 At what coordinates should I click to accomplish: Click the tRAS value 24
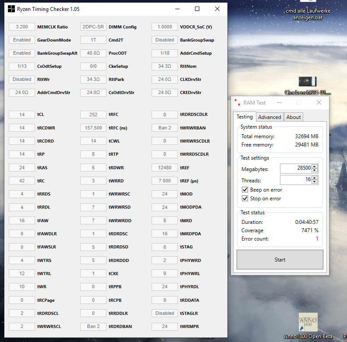(x=22, y=168)
